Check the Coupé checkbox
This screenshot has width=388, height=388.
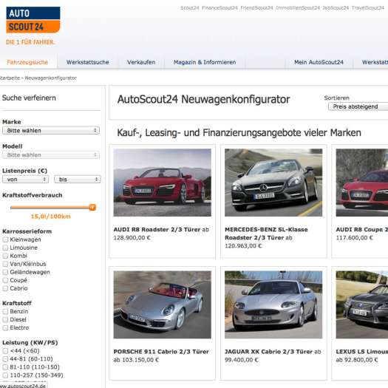coord(5,280)
